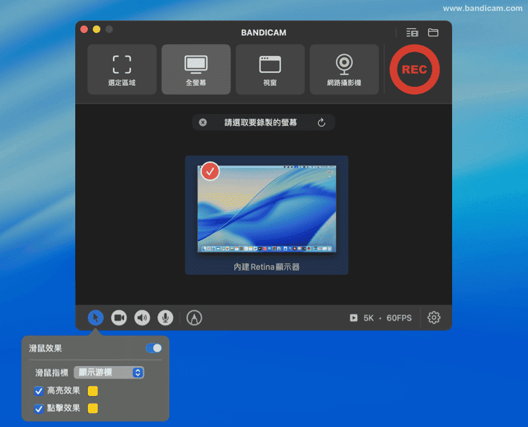
Task: Open the 5K 60FPS video settings
Action: click(x=381, y=318)
